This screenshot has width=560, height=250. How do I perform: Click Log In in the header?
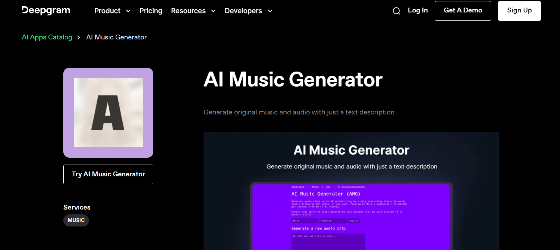pos(418,10)
